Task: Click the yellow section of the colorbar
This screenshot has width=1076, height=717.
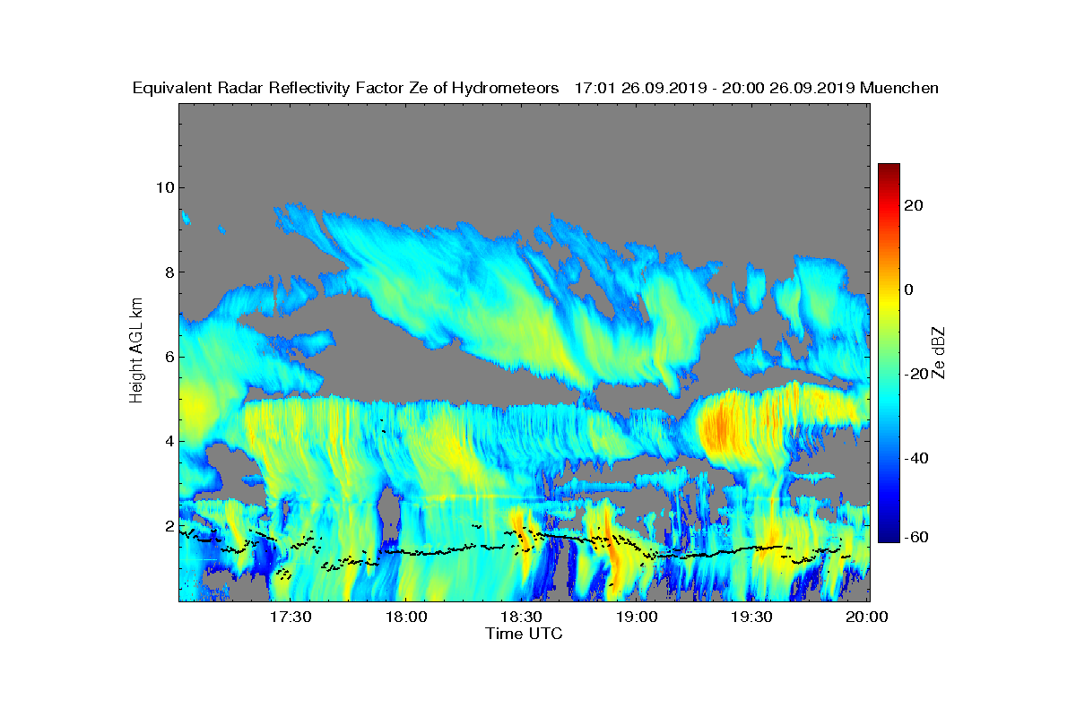Action: click(889, 300)
